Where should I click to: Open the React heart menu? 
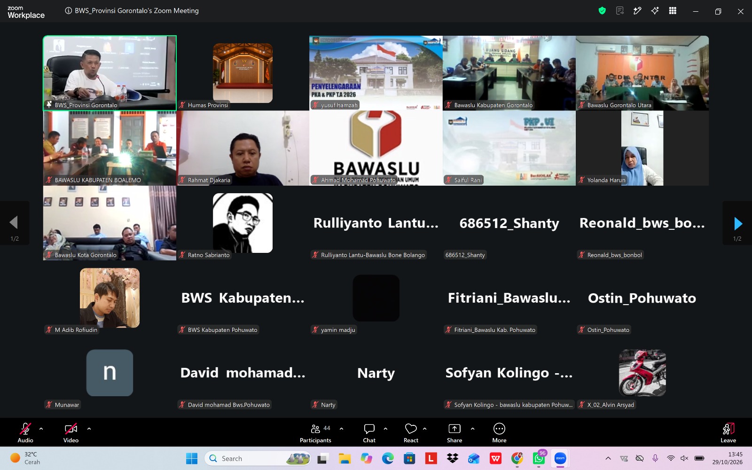tap(411, 433)
